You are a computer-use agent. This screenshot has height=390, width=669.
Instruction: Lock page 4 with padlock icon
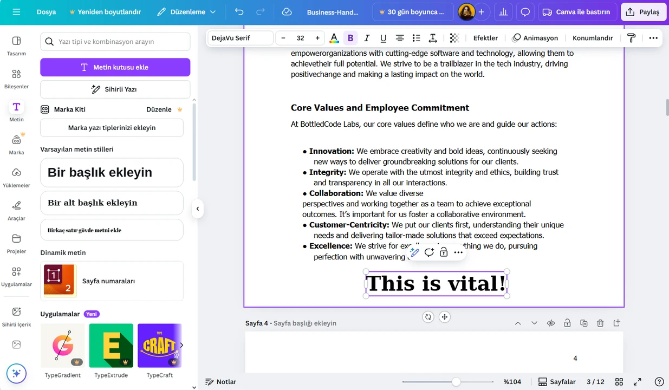pyautogui.click(x=567, y=323)
